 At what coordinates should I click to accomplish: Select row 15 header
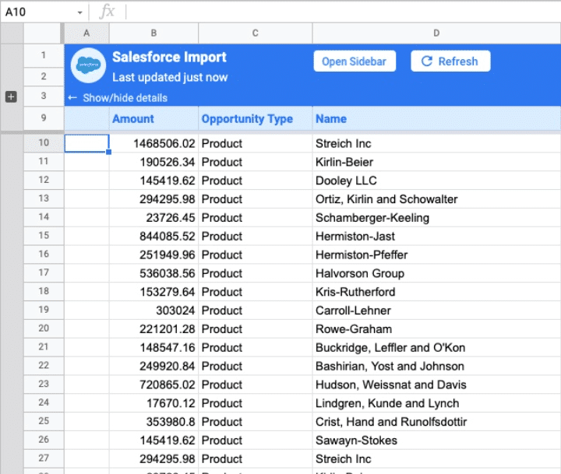pos(44,236)
